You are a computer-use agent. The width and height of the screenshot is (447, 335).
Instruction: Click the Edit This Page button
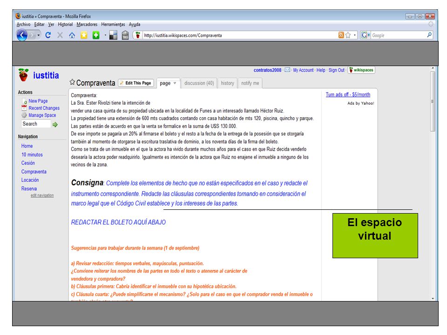pyautogui.click(x=136, y=83)
